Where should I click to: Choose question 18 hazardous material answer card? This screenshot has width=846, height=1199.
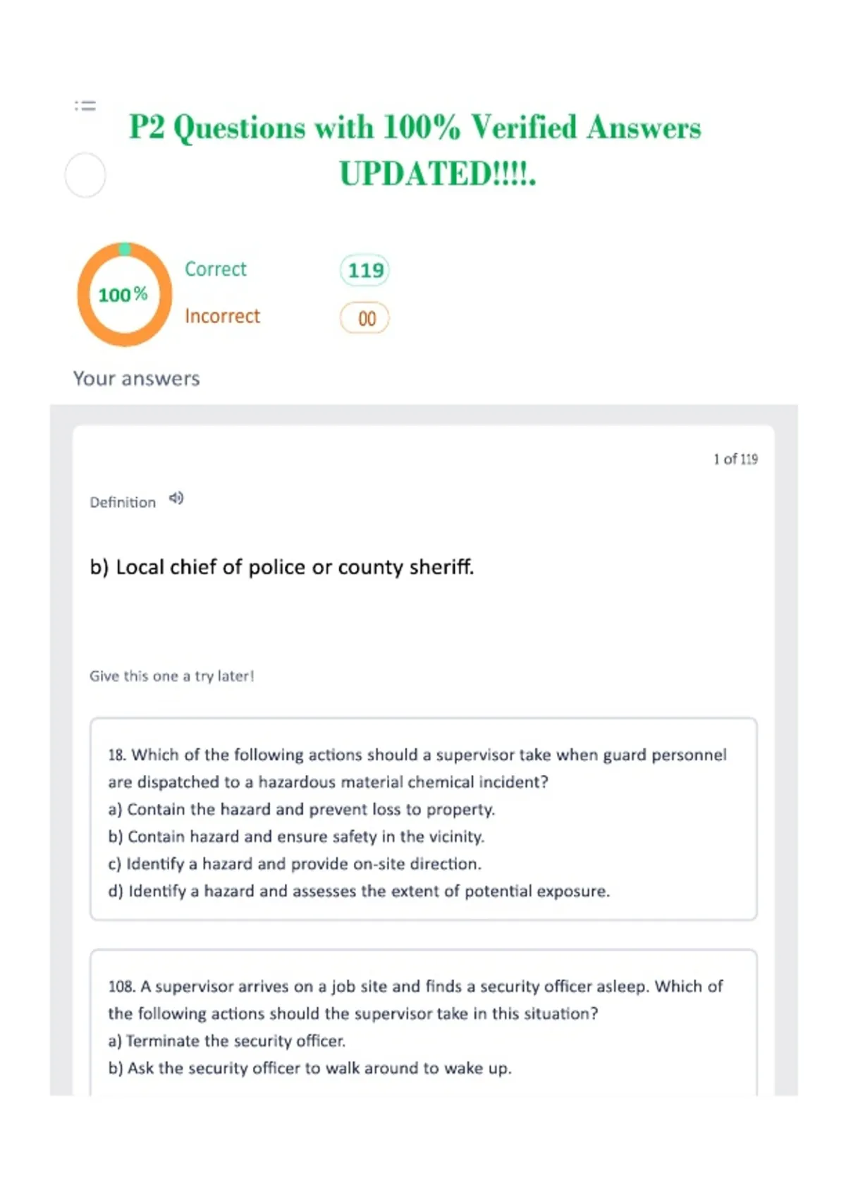[424, 819]
